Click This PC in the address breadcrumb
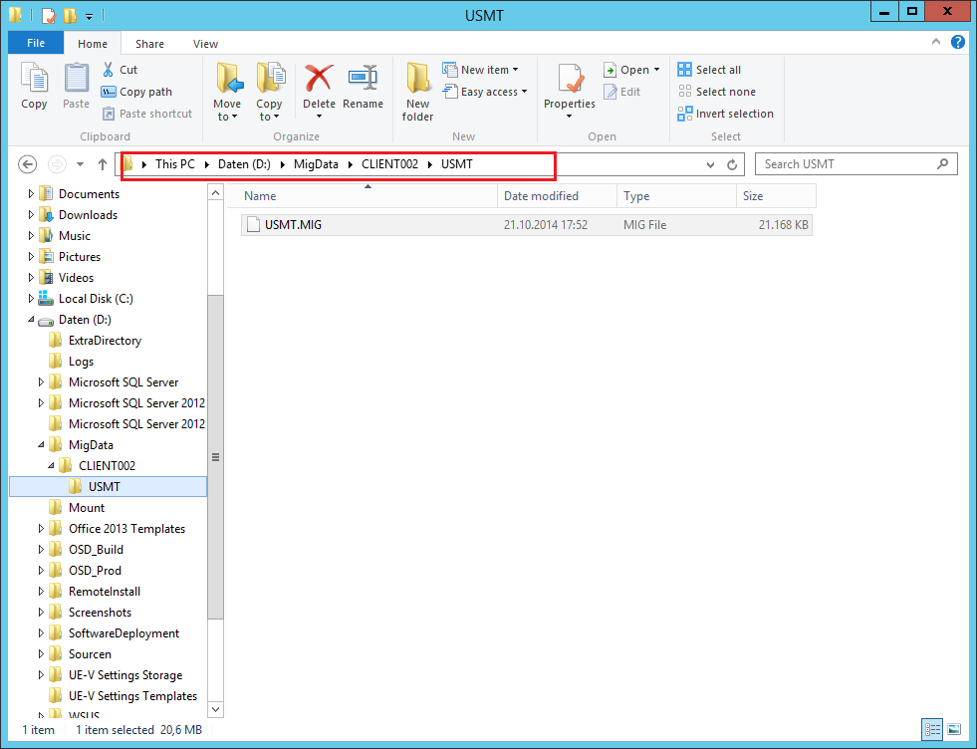The height and width of the screenshot is (749, 977). [175, 164]
